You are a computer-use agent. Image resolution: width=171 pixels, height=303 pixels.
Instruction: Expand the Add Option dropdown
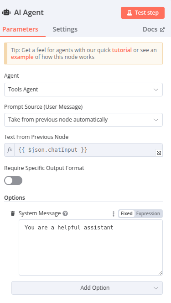(x=87, y=288)
